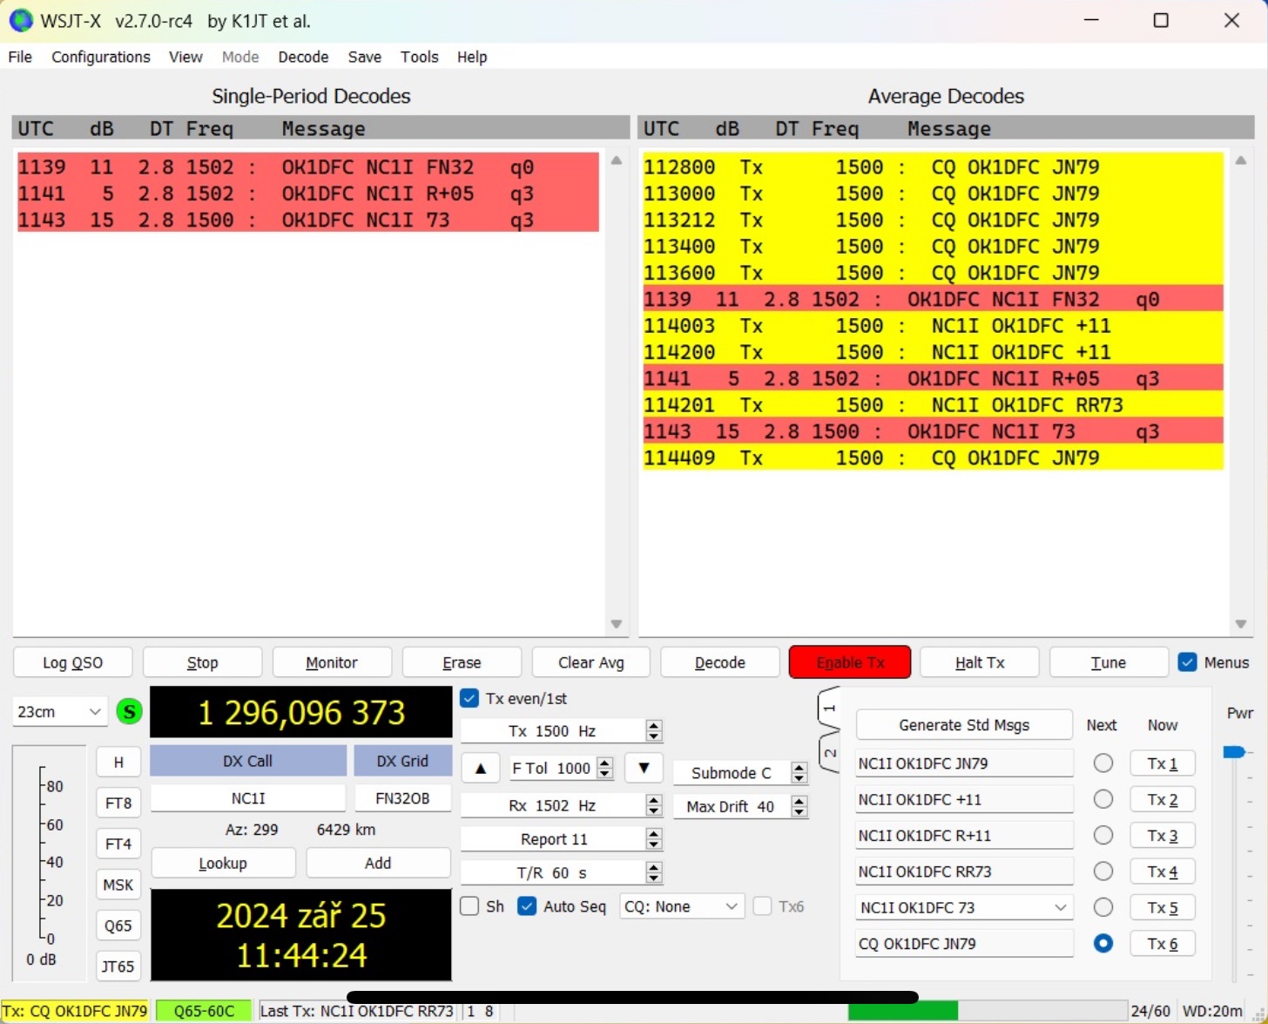This screenshot has width=1268, height=1024.
Task: Select Next radio for NC1I OK1DFC +11
Action: point(1103,799)
